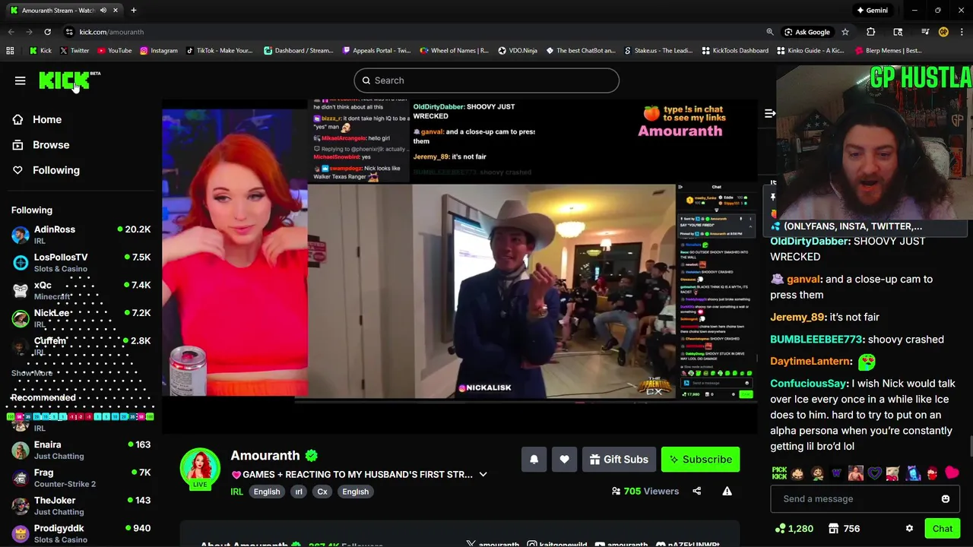Open the Chrome apps grid icon
This screenshot has width=973, height=547.
pos(10,51)
